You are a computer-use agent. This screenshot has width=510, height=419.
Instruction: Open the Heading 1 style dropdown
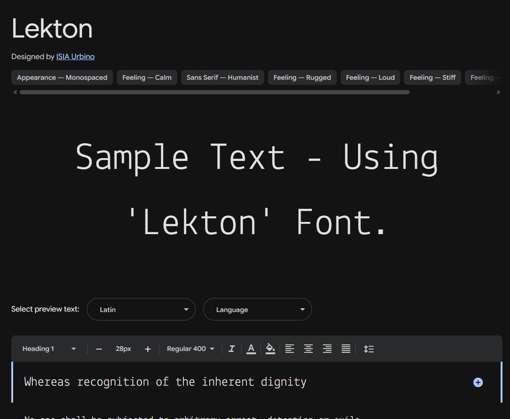pyautogui.click(x=49, y=349)
